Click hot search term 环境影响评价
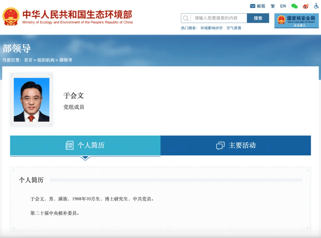 click(212, 28)
